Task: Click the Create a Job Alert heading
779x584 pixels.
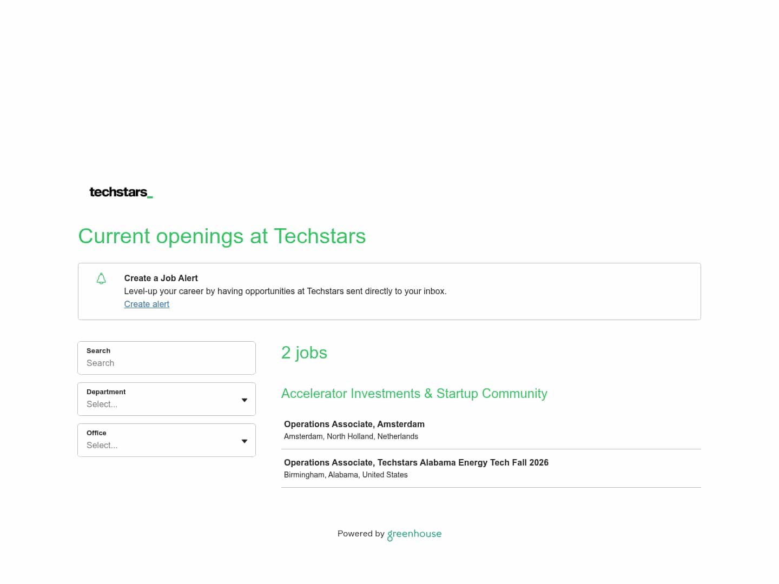Action: (161, 278)
